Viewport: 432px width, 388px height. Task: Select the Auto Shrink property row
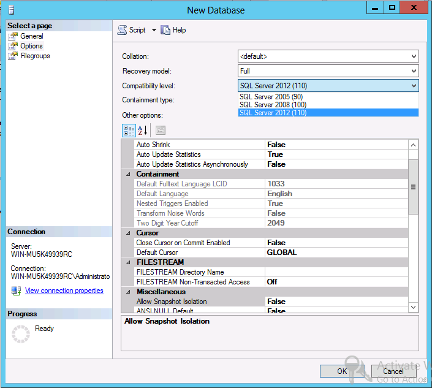pyautogui.click(x=271, y=145)
